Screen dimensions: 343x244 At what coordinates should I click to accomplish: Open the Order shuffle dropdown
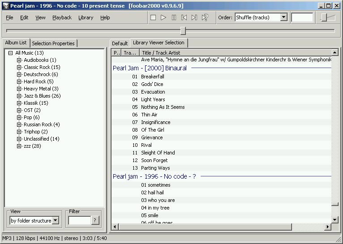tap(283, 17)
